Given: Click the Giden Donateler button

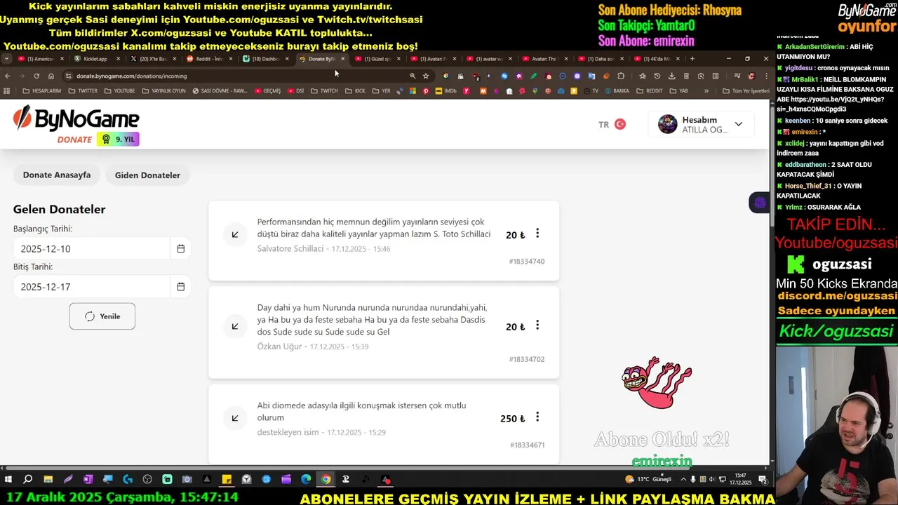Looking at the screenshot, I should [x=147, y=175].
